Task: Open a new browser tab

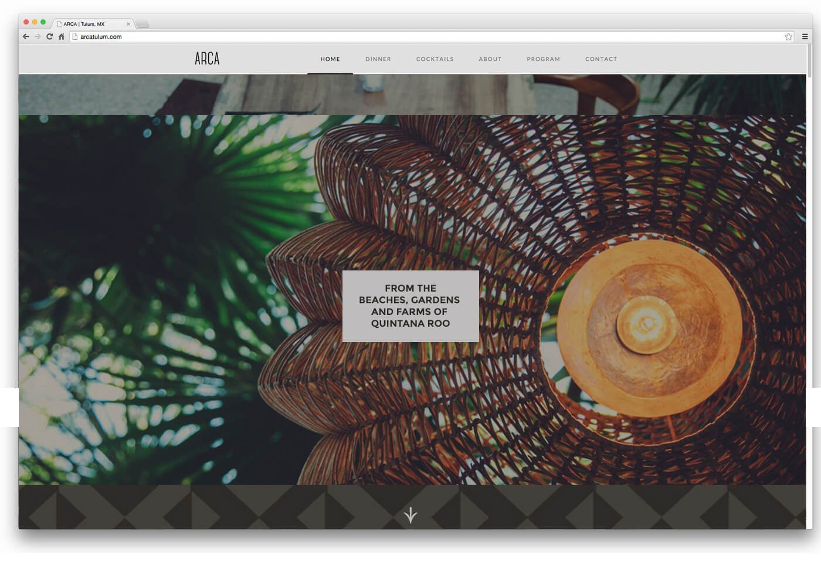Action: point(143,24)
